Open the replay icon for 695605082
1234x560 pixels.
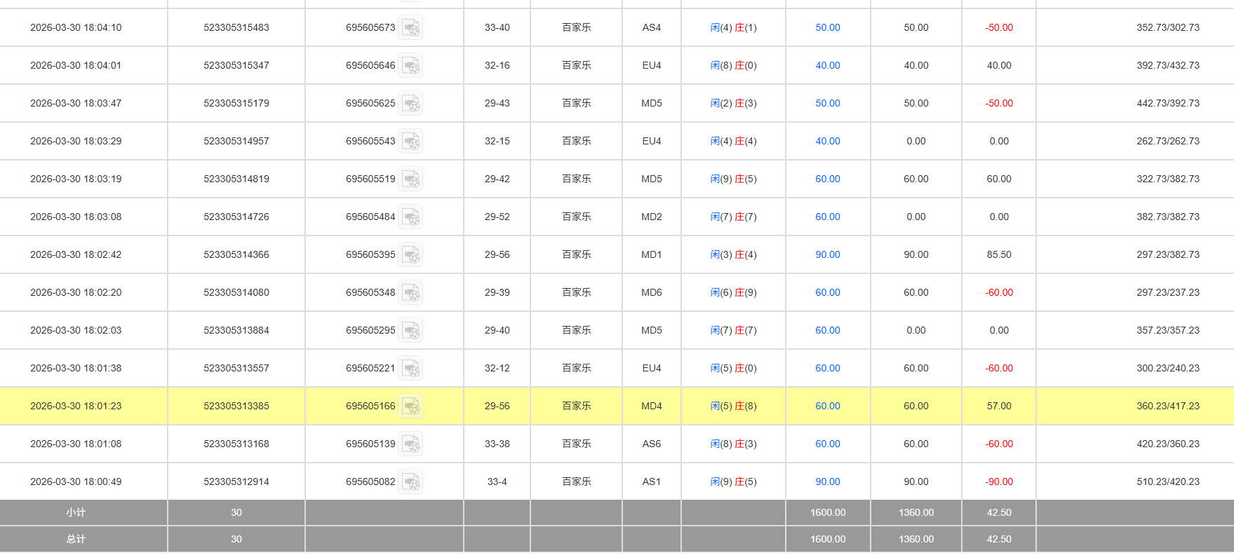point(410,482)
